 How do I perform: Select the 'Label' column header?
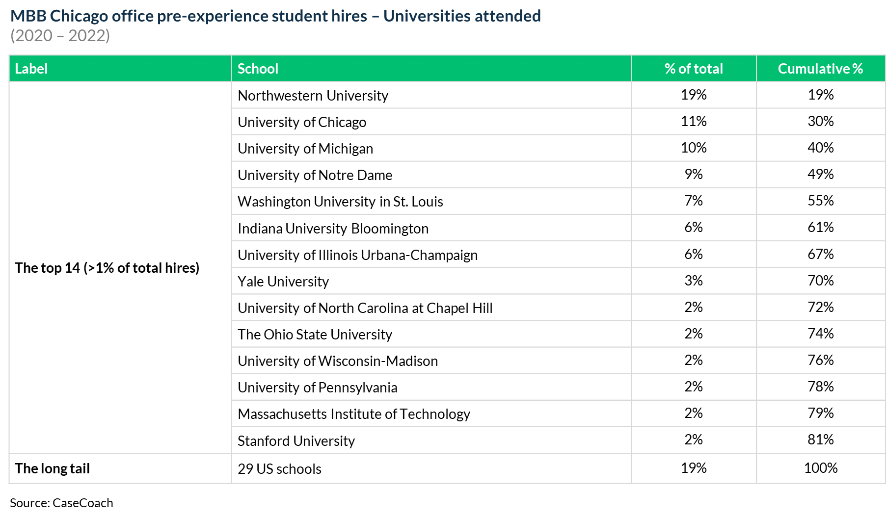(120, 69)
